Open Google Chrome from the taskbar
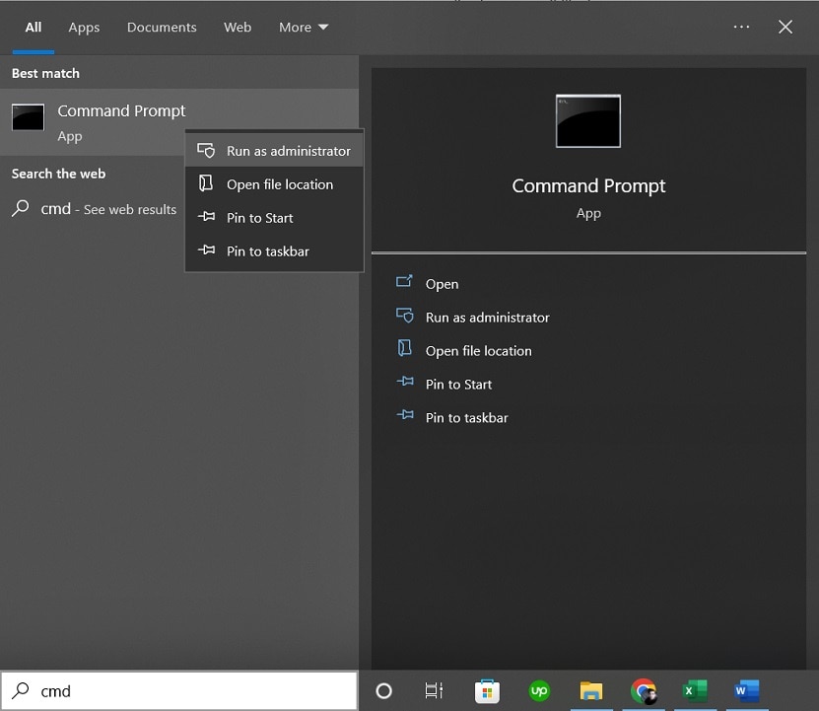This screenshot has width=819, height=711. [x=644, y=691]
